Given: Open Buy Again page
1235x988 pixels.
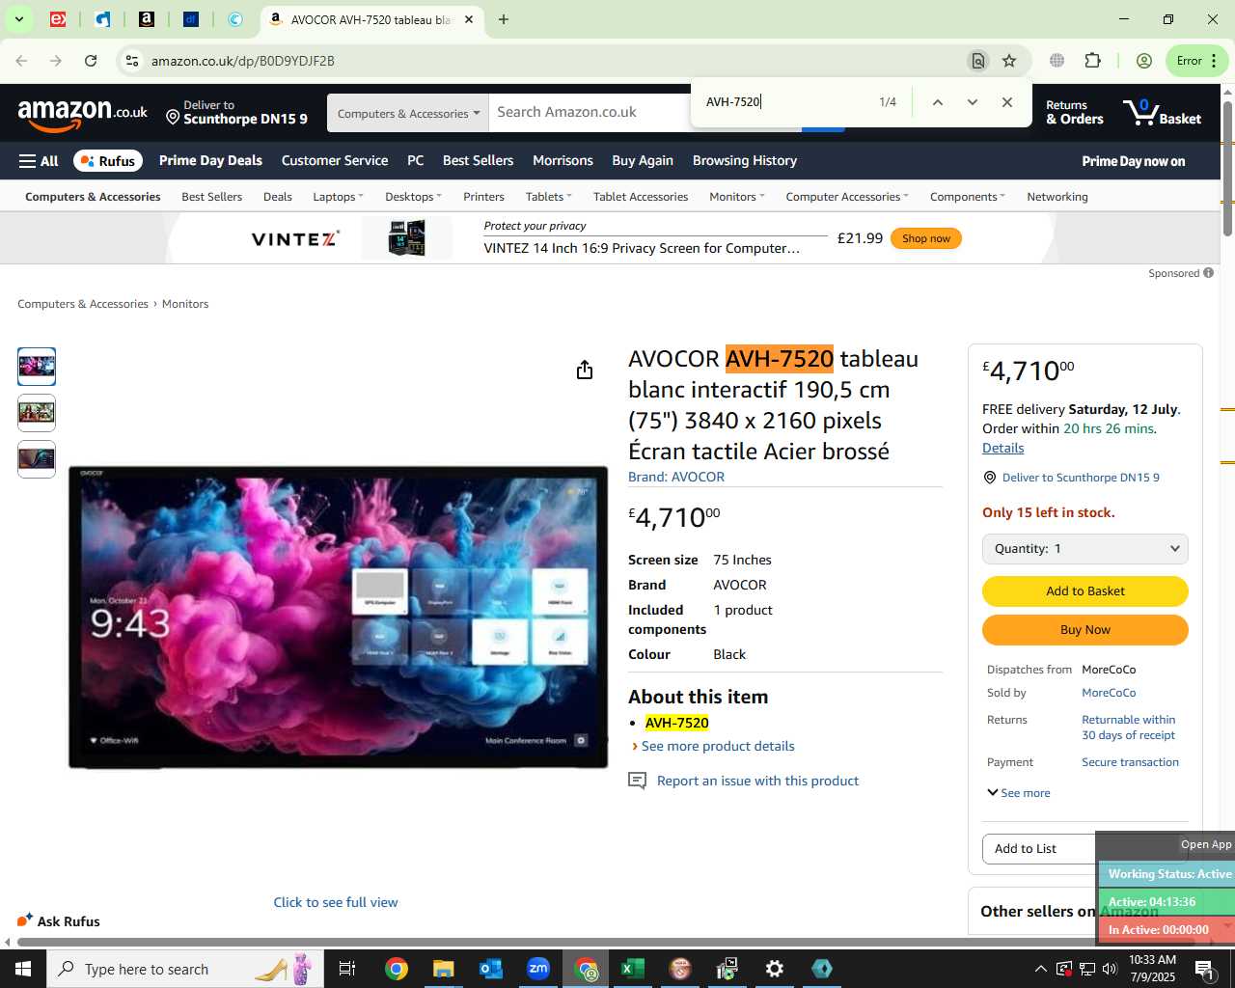Looking at the screenshot, I should point(643,160).
